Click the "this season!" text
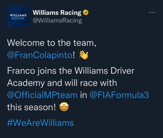This screenshot has height=138, width=163. pos(31,107)
